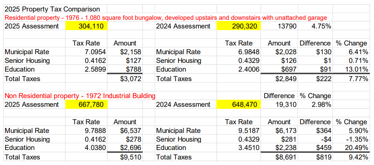Click the $697 education amount
Image resolution: width=374 pixels, height=165 pixels.
(x=289, y=69)
